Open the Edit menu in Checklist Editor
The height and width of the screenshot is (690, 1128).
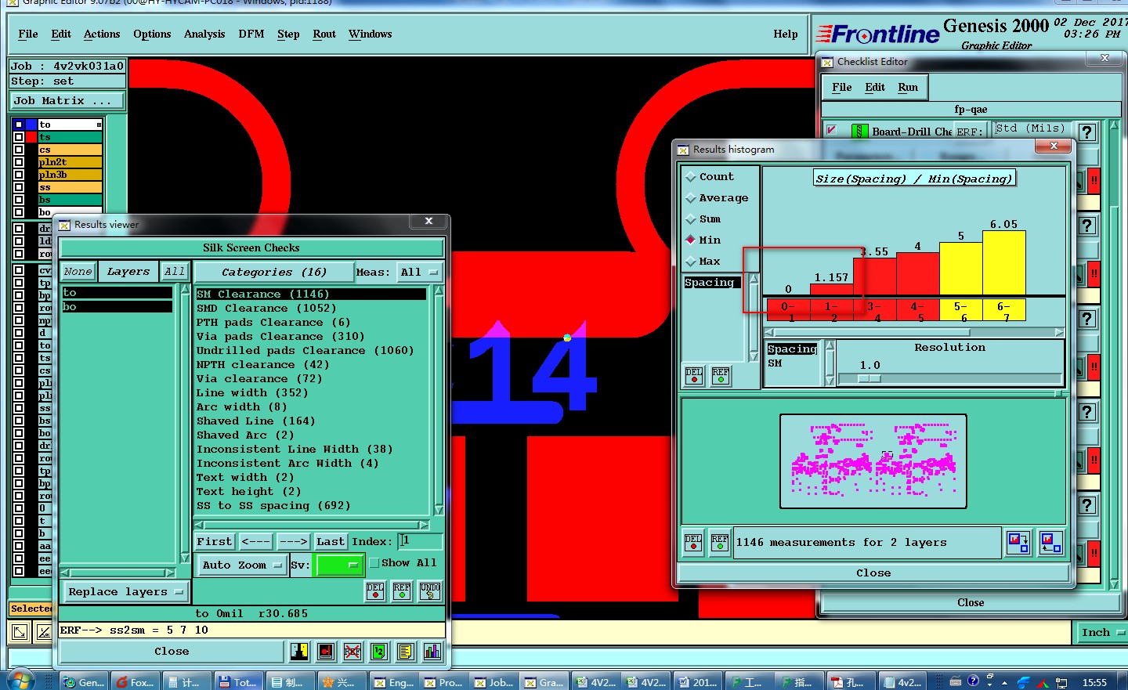coord(875,88)
